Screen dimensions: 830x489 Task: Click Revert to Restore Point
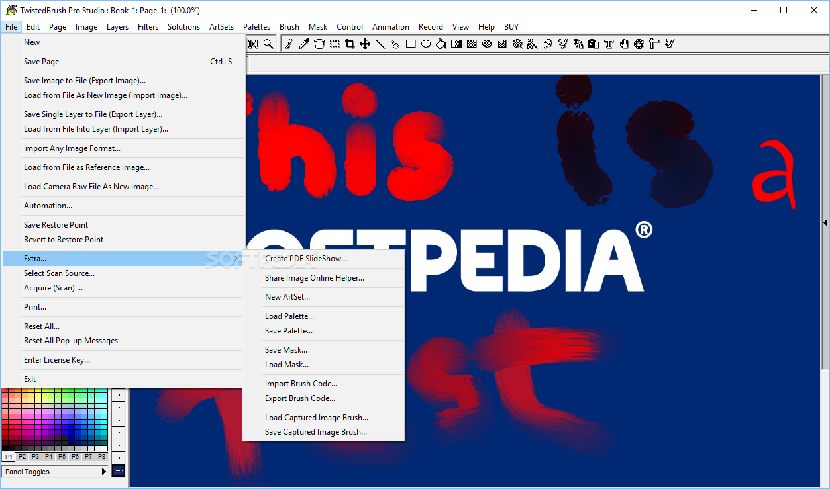[124, 240]
